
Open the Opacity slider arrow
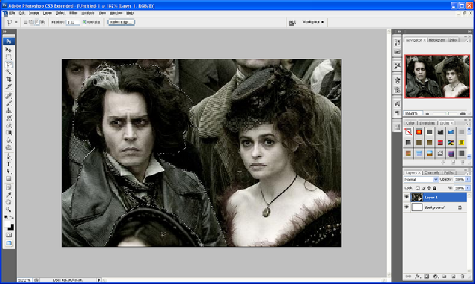pyautogui.click(x=468, y=179)
